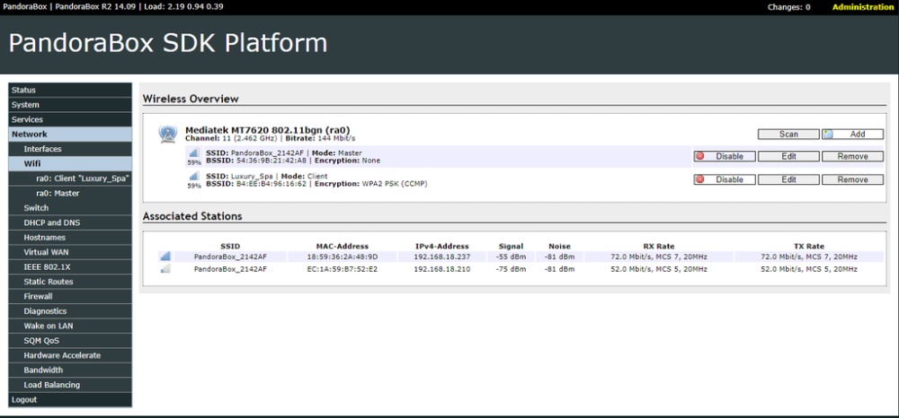
Task: Open the Firewall page
Action: pyautogui.click(x=70, y=296)
